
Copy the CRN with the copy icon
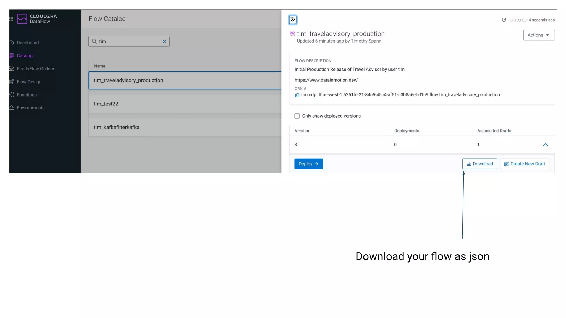tap(297, 95)
